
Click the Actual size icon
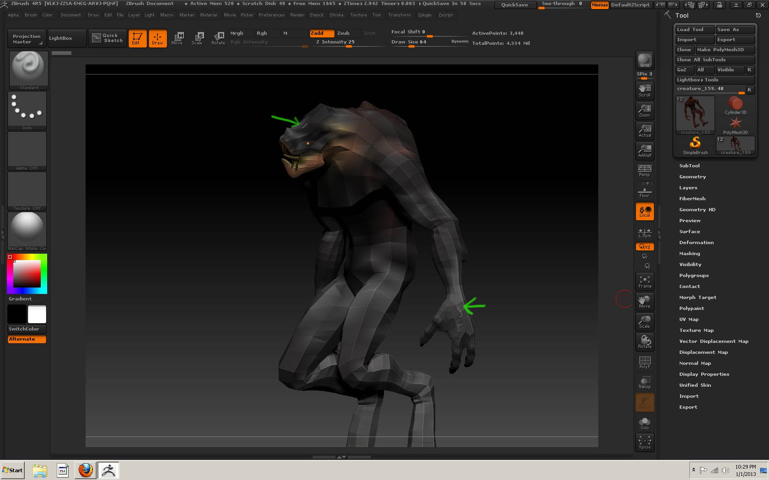(x=644, y=130)
